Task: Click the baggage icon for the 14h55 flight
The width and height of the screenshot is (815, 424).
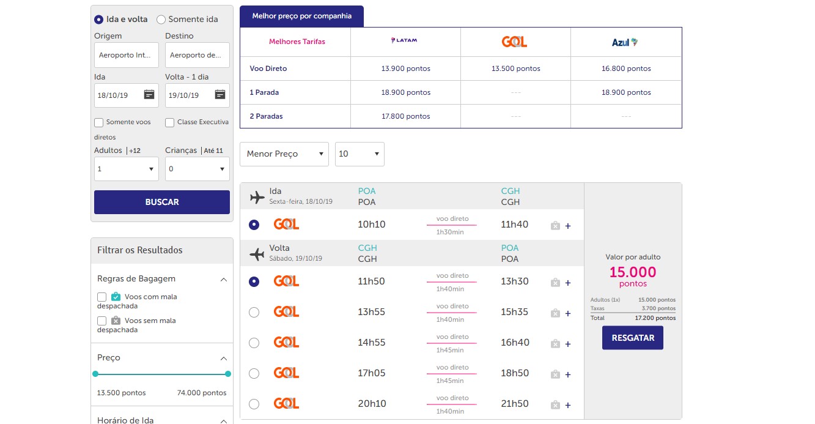Action: coord(555,344)
